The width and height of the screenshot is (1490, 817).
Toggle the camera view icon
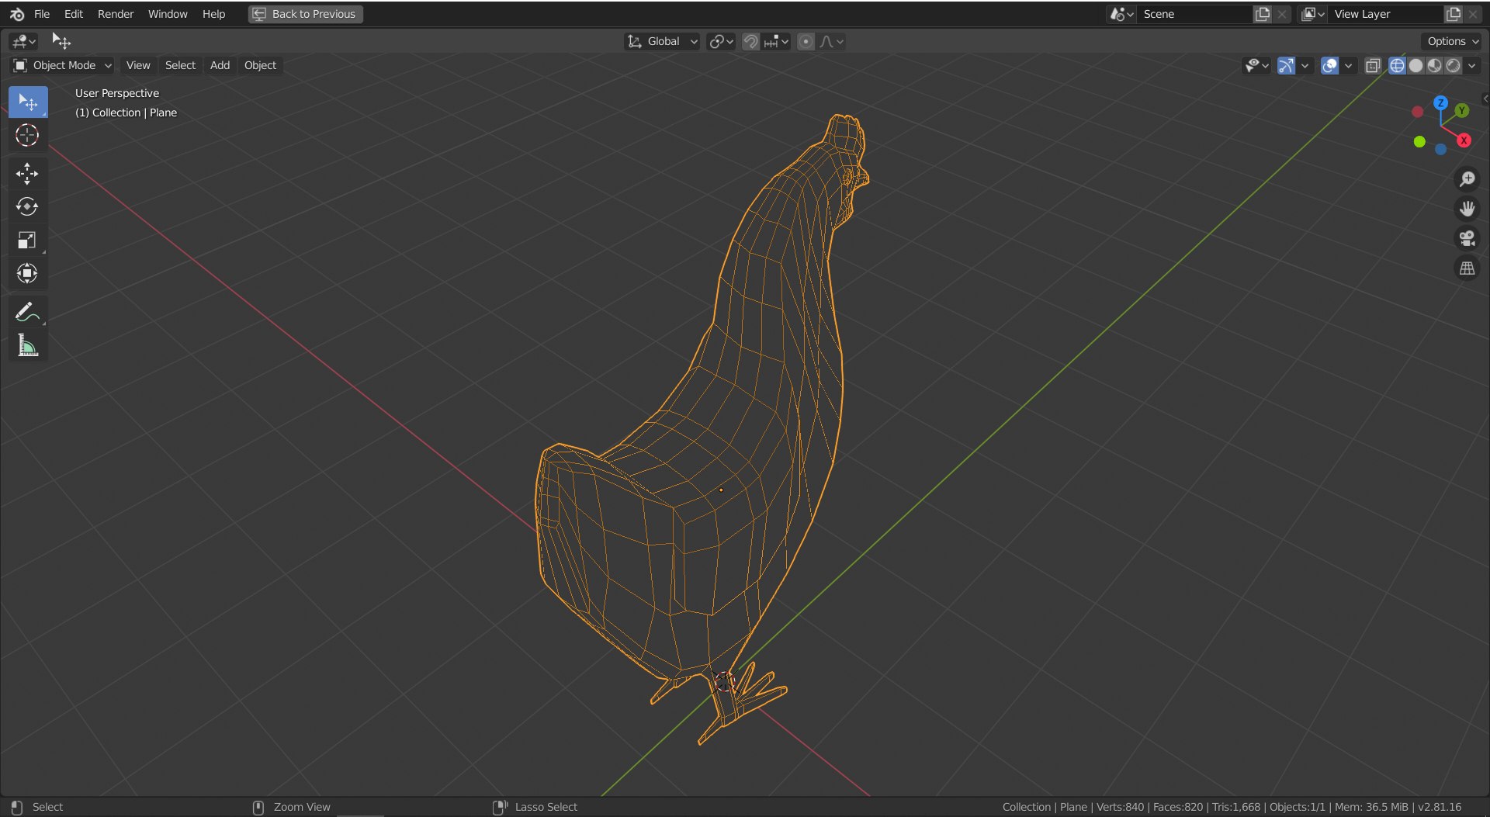[x=1467, y=238]
